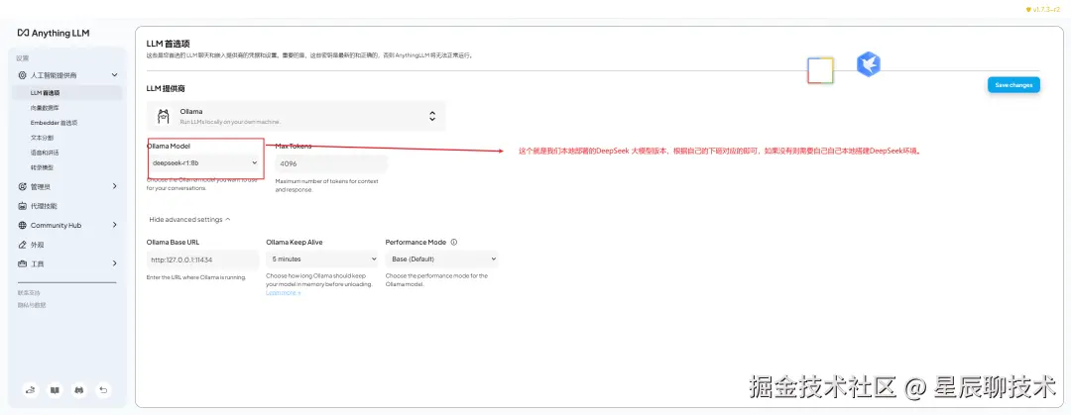Open the Ollama provider selector arrows

431,116
